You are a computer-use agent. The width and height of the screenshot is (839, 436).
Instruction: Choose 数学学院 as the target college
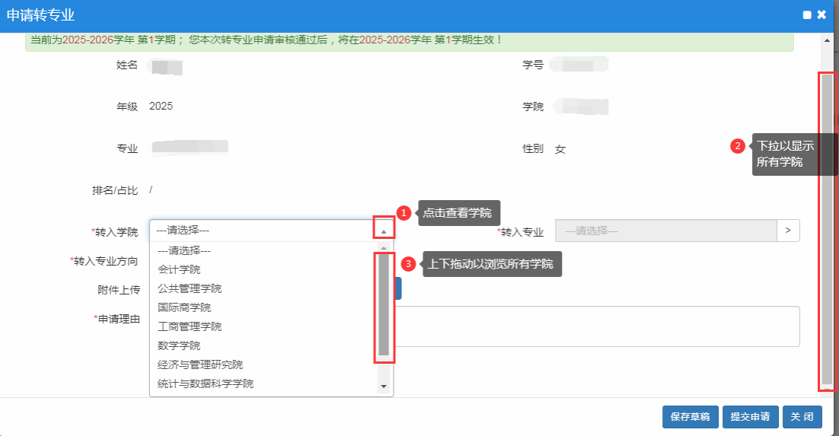[180, 345]
